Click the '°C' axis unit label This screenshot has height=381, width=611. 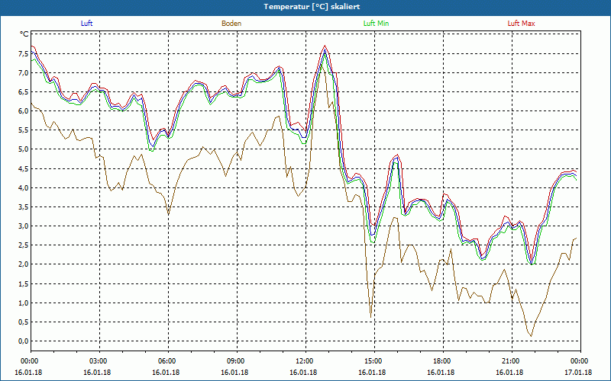[24, 34]
